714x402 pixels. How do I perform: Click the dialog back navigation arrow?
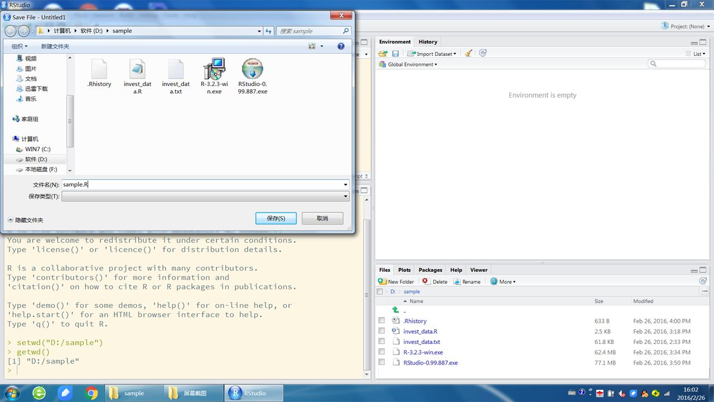click(x=10, y=31)
